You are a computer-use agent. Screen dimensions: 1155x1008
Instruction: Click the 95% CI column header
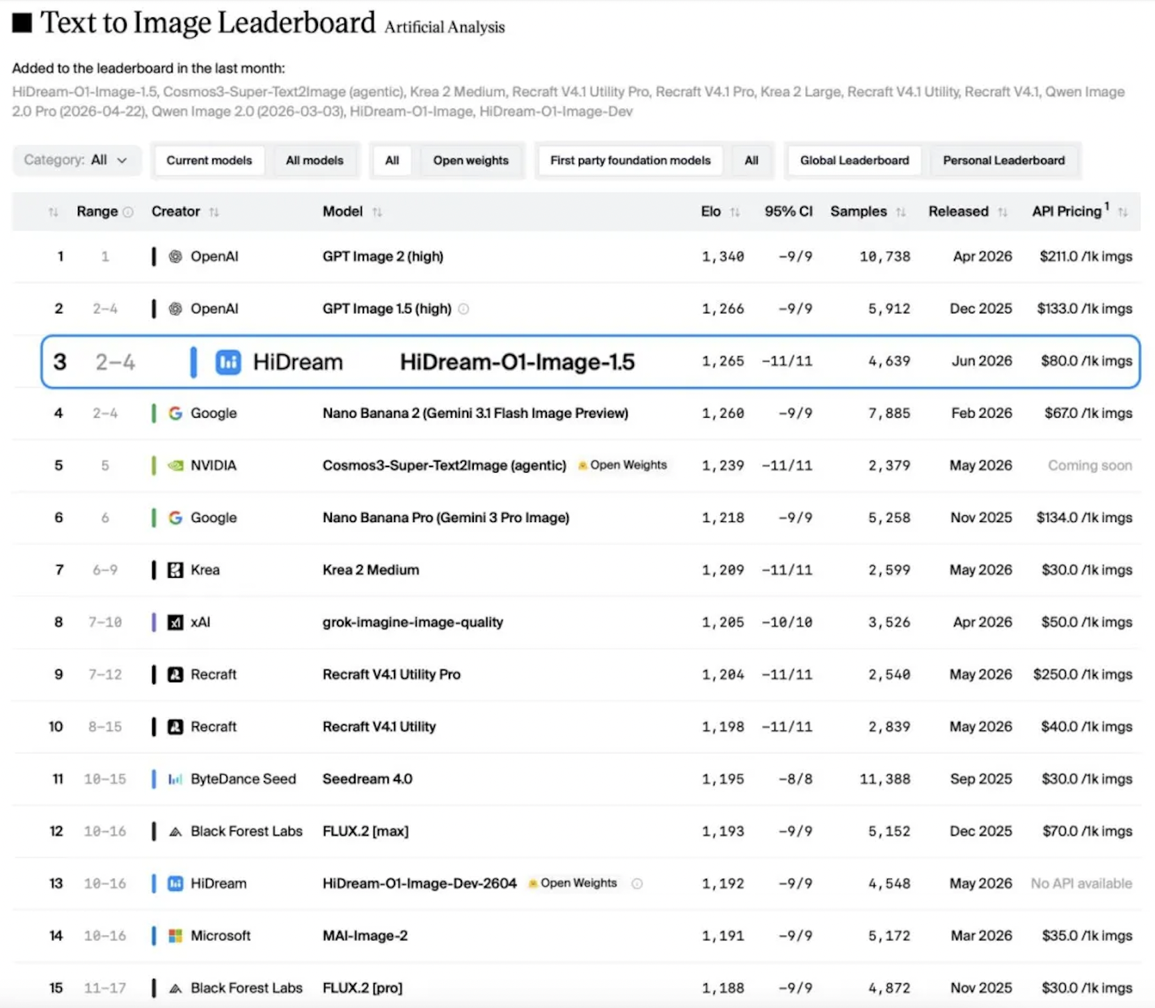788,212
